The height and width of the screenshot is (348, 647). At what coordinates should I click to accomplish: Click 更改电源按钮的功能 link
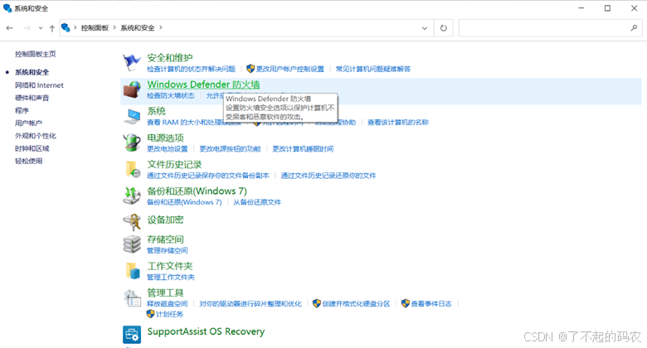[x=231, y=149]
